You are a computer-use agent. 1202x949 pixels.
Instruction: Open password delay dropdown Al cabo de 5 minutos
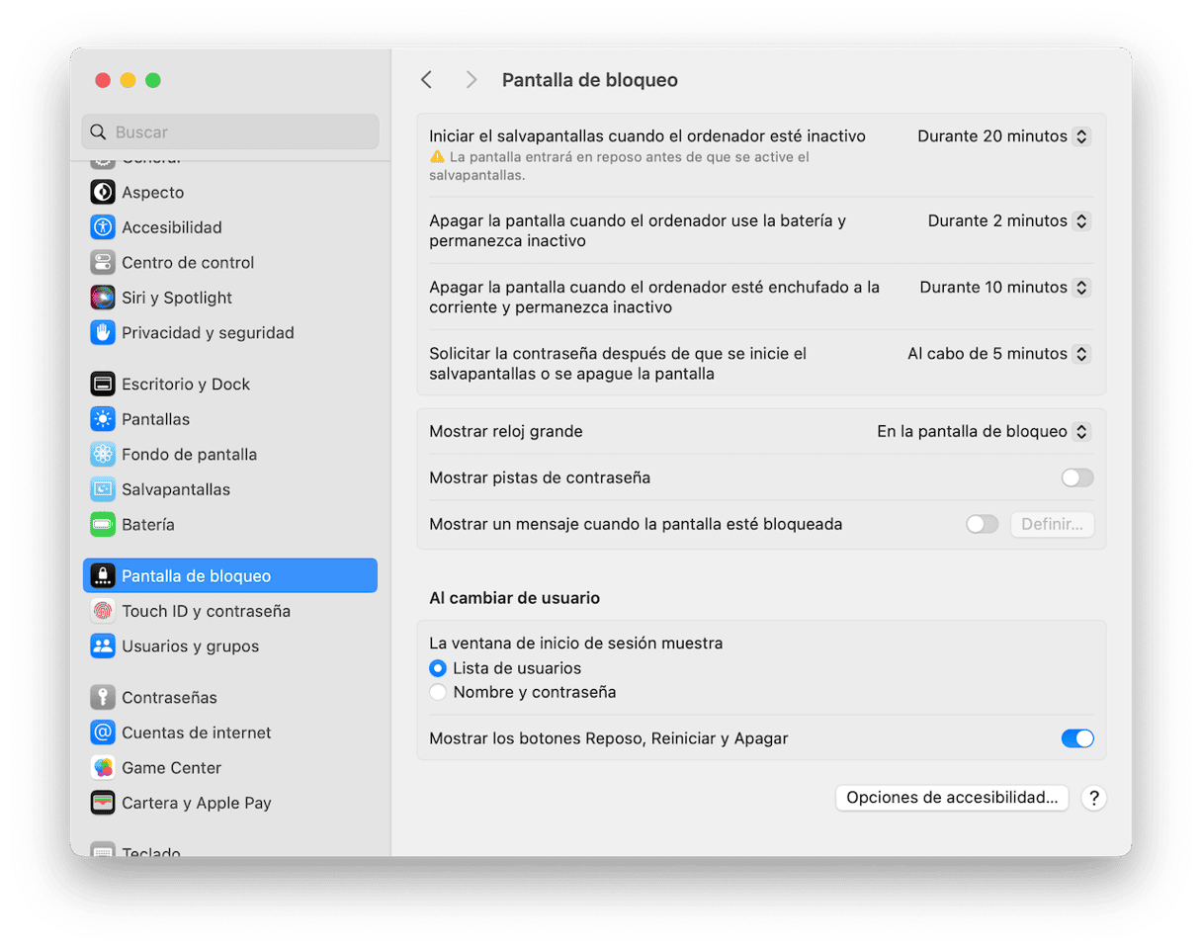pyautogui.click(x=998, y=354)
